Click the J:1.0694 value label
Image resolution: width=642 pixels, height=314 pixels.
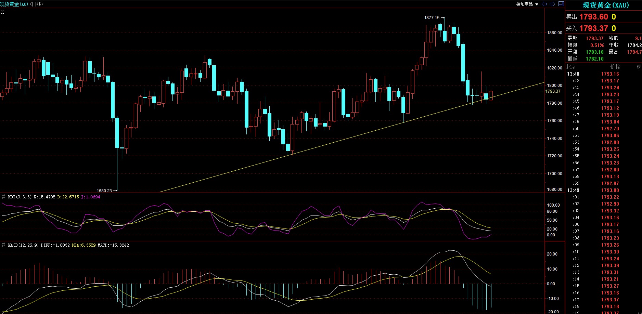click(x=91, y=197)
